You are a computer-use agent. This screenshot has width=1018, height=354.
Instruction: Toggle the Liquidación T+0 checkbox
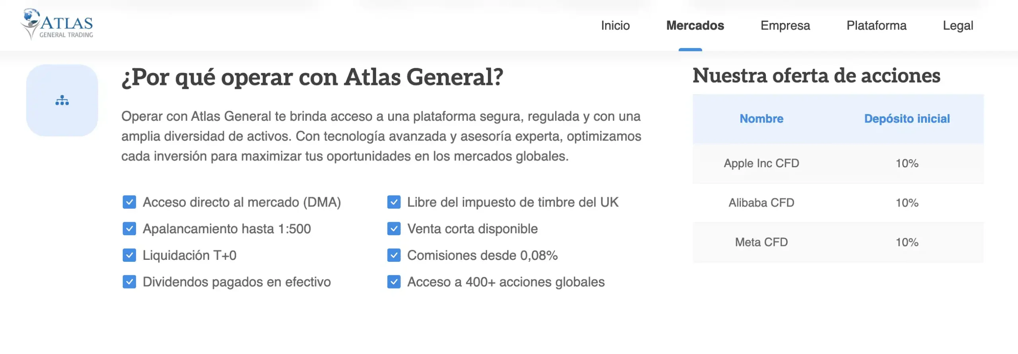tap(129, 255)
